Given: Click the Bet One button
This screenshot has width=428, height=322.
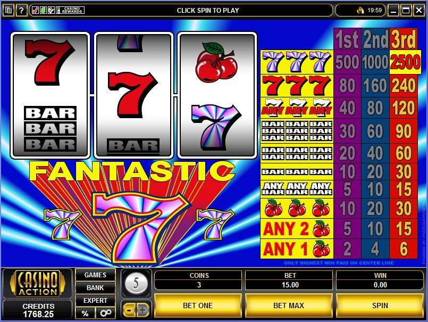Looking at the screenshot, I should (x=198, y=306).
